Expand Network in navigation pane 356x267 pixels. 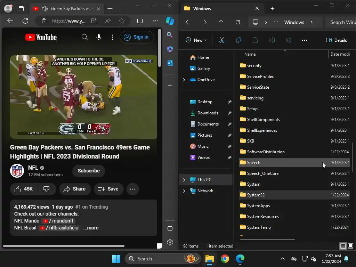(184, 191)
